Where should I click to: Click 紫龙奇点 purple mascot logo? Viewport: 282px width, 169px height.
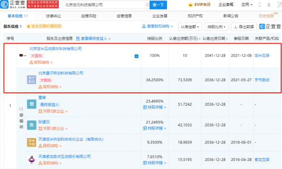(x=31, y=160)
